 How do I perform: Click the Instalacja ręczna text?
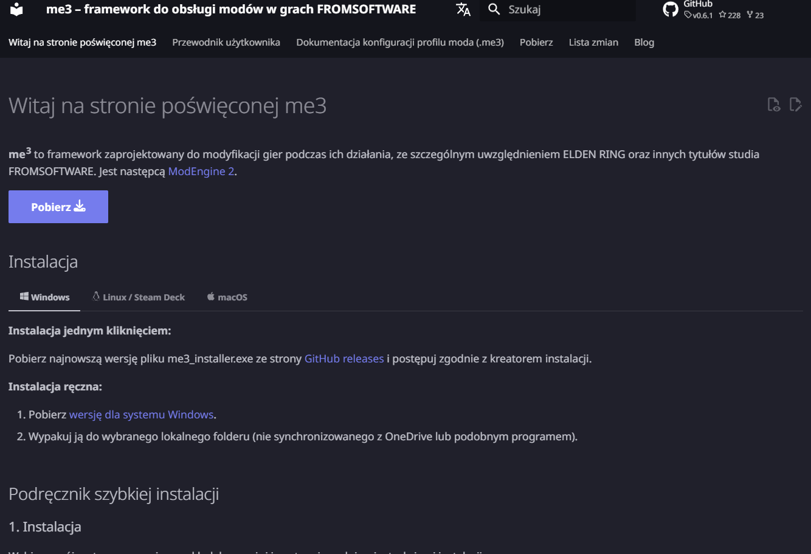pyautogui.click(x=55, y=387)
